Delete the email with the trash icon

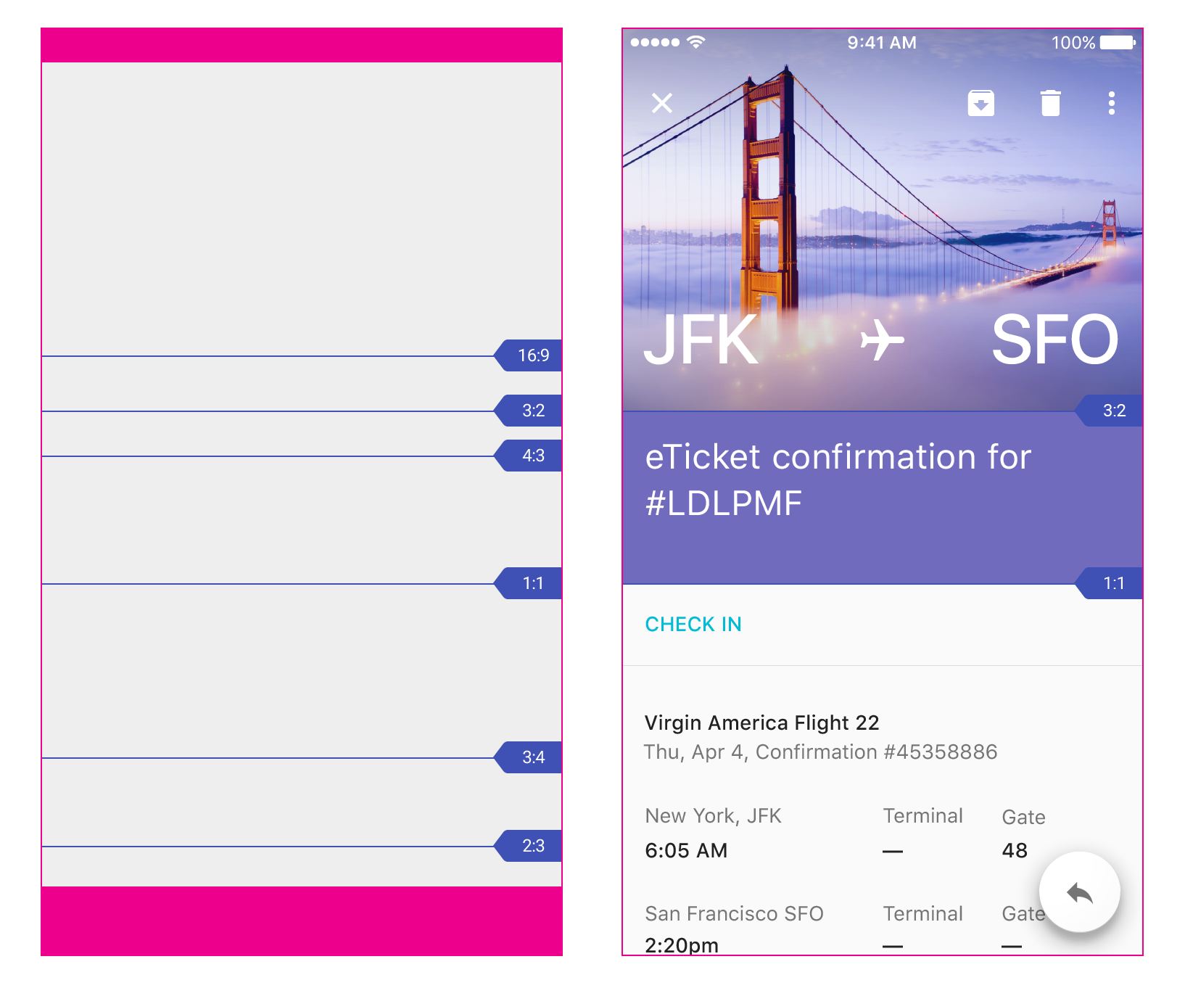1050,103
